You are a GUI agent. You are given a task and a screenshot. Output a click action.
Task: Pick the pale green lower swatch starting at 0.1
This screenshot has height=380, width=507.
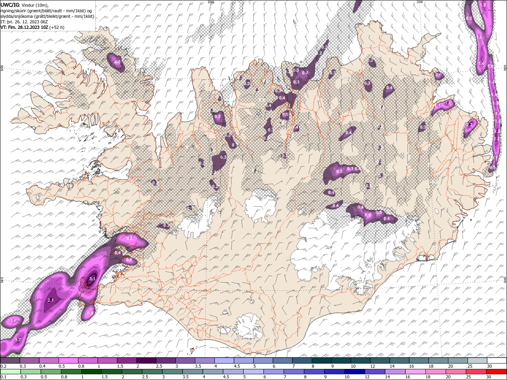click(10, 372)
